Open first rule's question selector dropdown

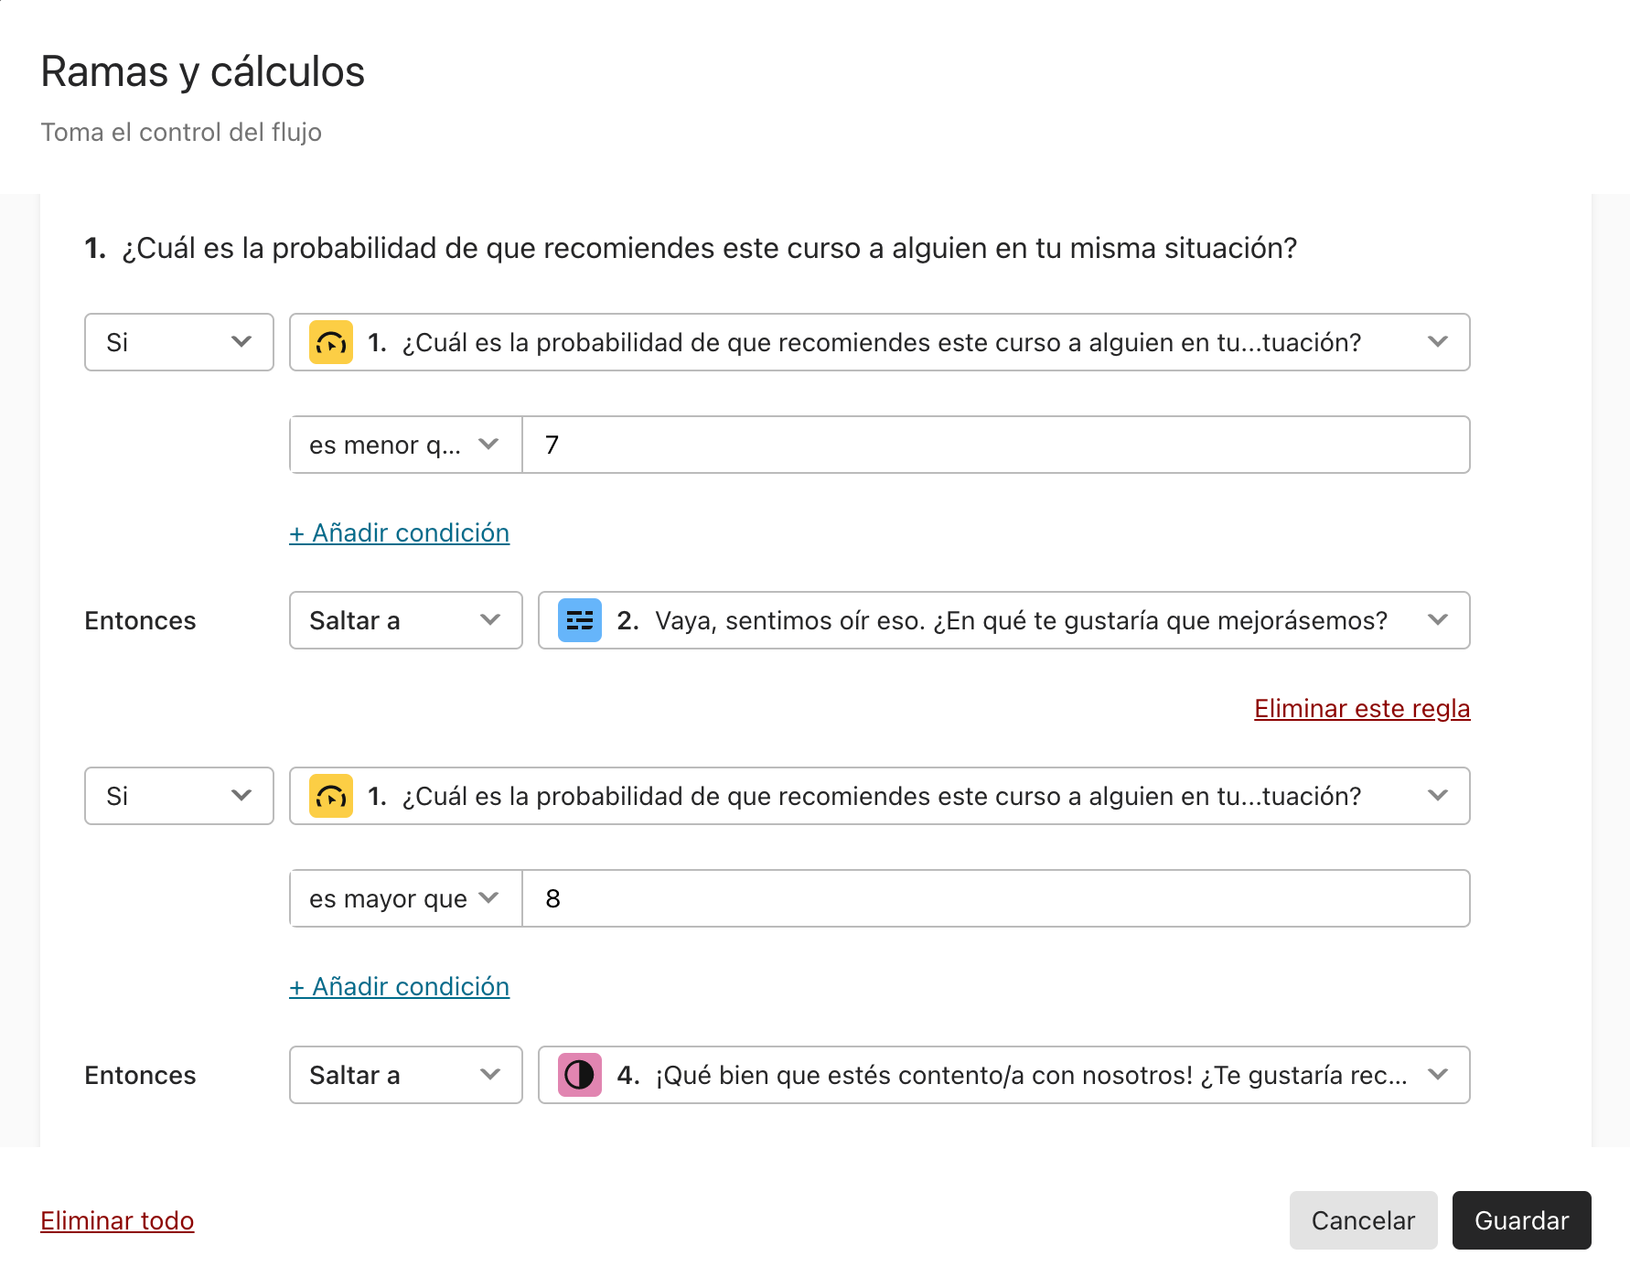[880, 342]
